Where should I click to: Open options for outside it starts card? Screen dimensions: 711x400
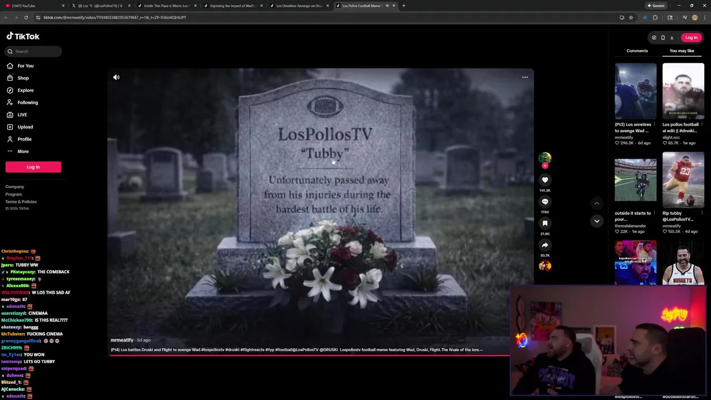(654, 213)
